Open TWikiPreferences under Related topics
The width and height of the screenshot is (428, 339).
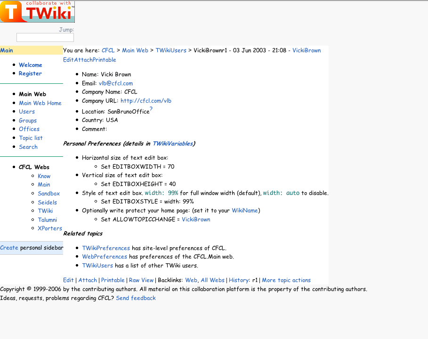pyautogui.click(x=106, y=248)
